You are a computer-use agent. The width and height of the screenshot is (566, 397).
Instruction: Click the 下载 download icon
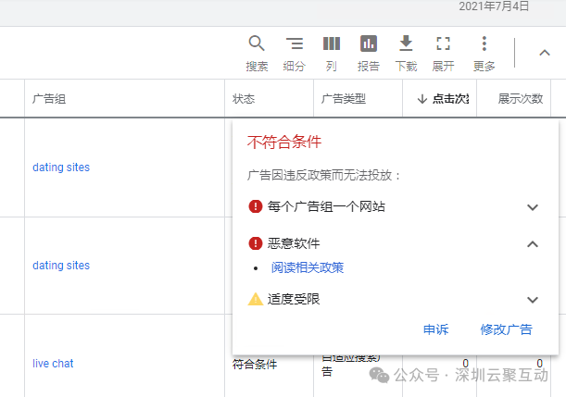406,43
